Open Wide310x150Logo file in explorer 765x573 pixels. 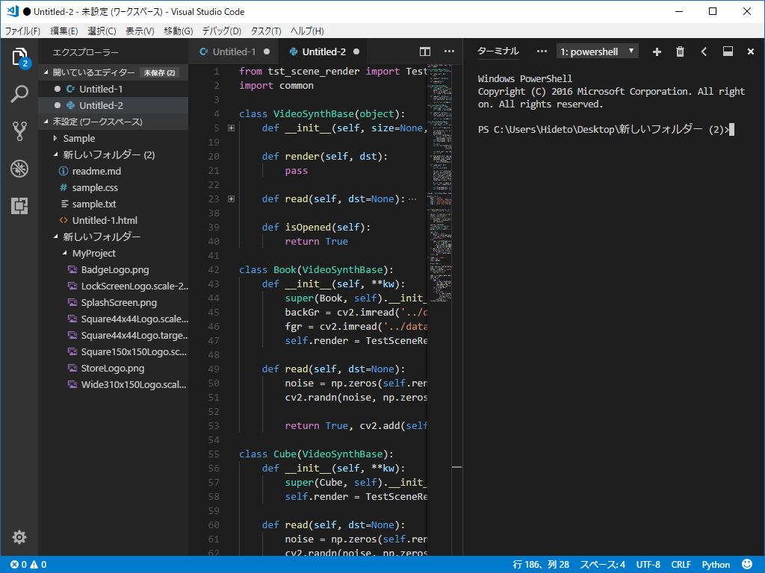[114, 384]
